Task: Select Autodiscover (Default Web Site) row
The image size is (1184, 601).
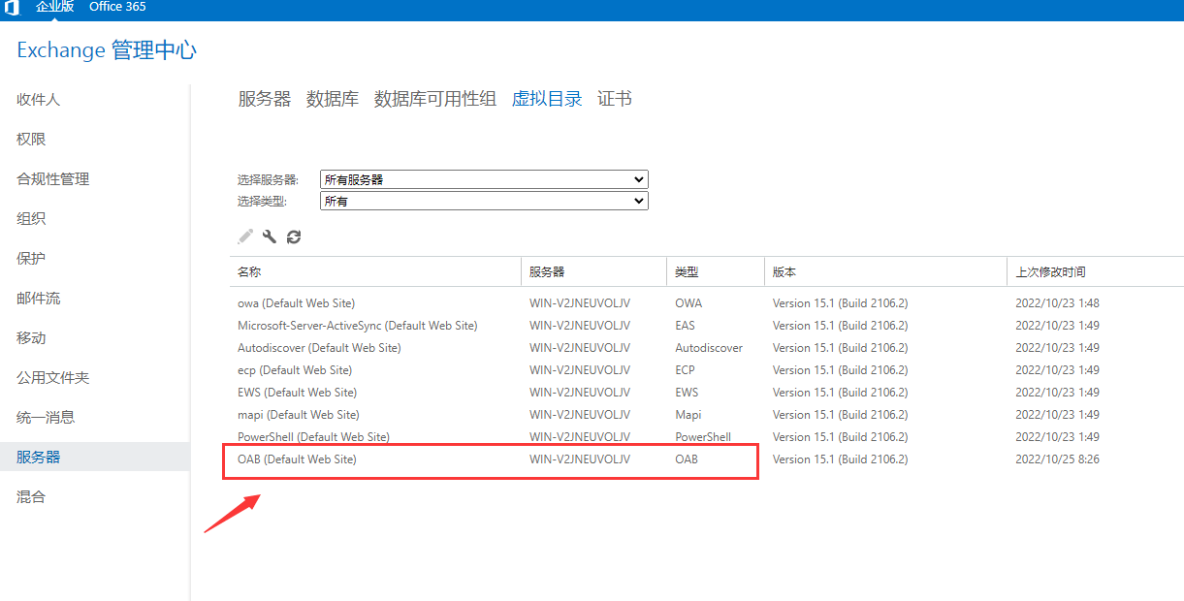Action: tap(707, 348)
